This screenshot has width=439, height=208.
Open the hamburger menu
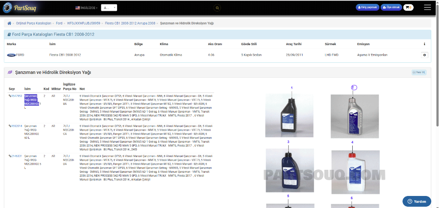[427, 7]
